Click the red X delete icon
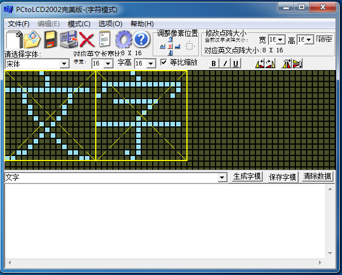The height and width of the screenshot is (275, 342). pos(87,40)
